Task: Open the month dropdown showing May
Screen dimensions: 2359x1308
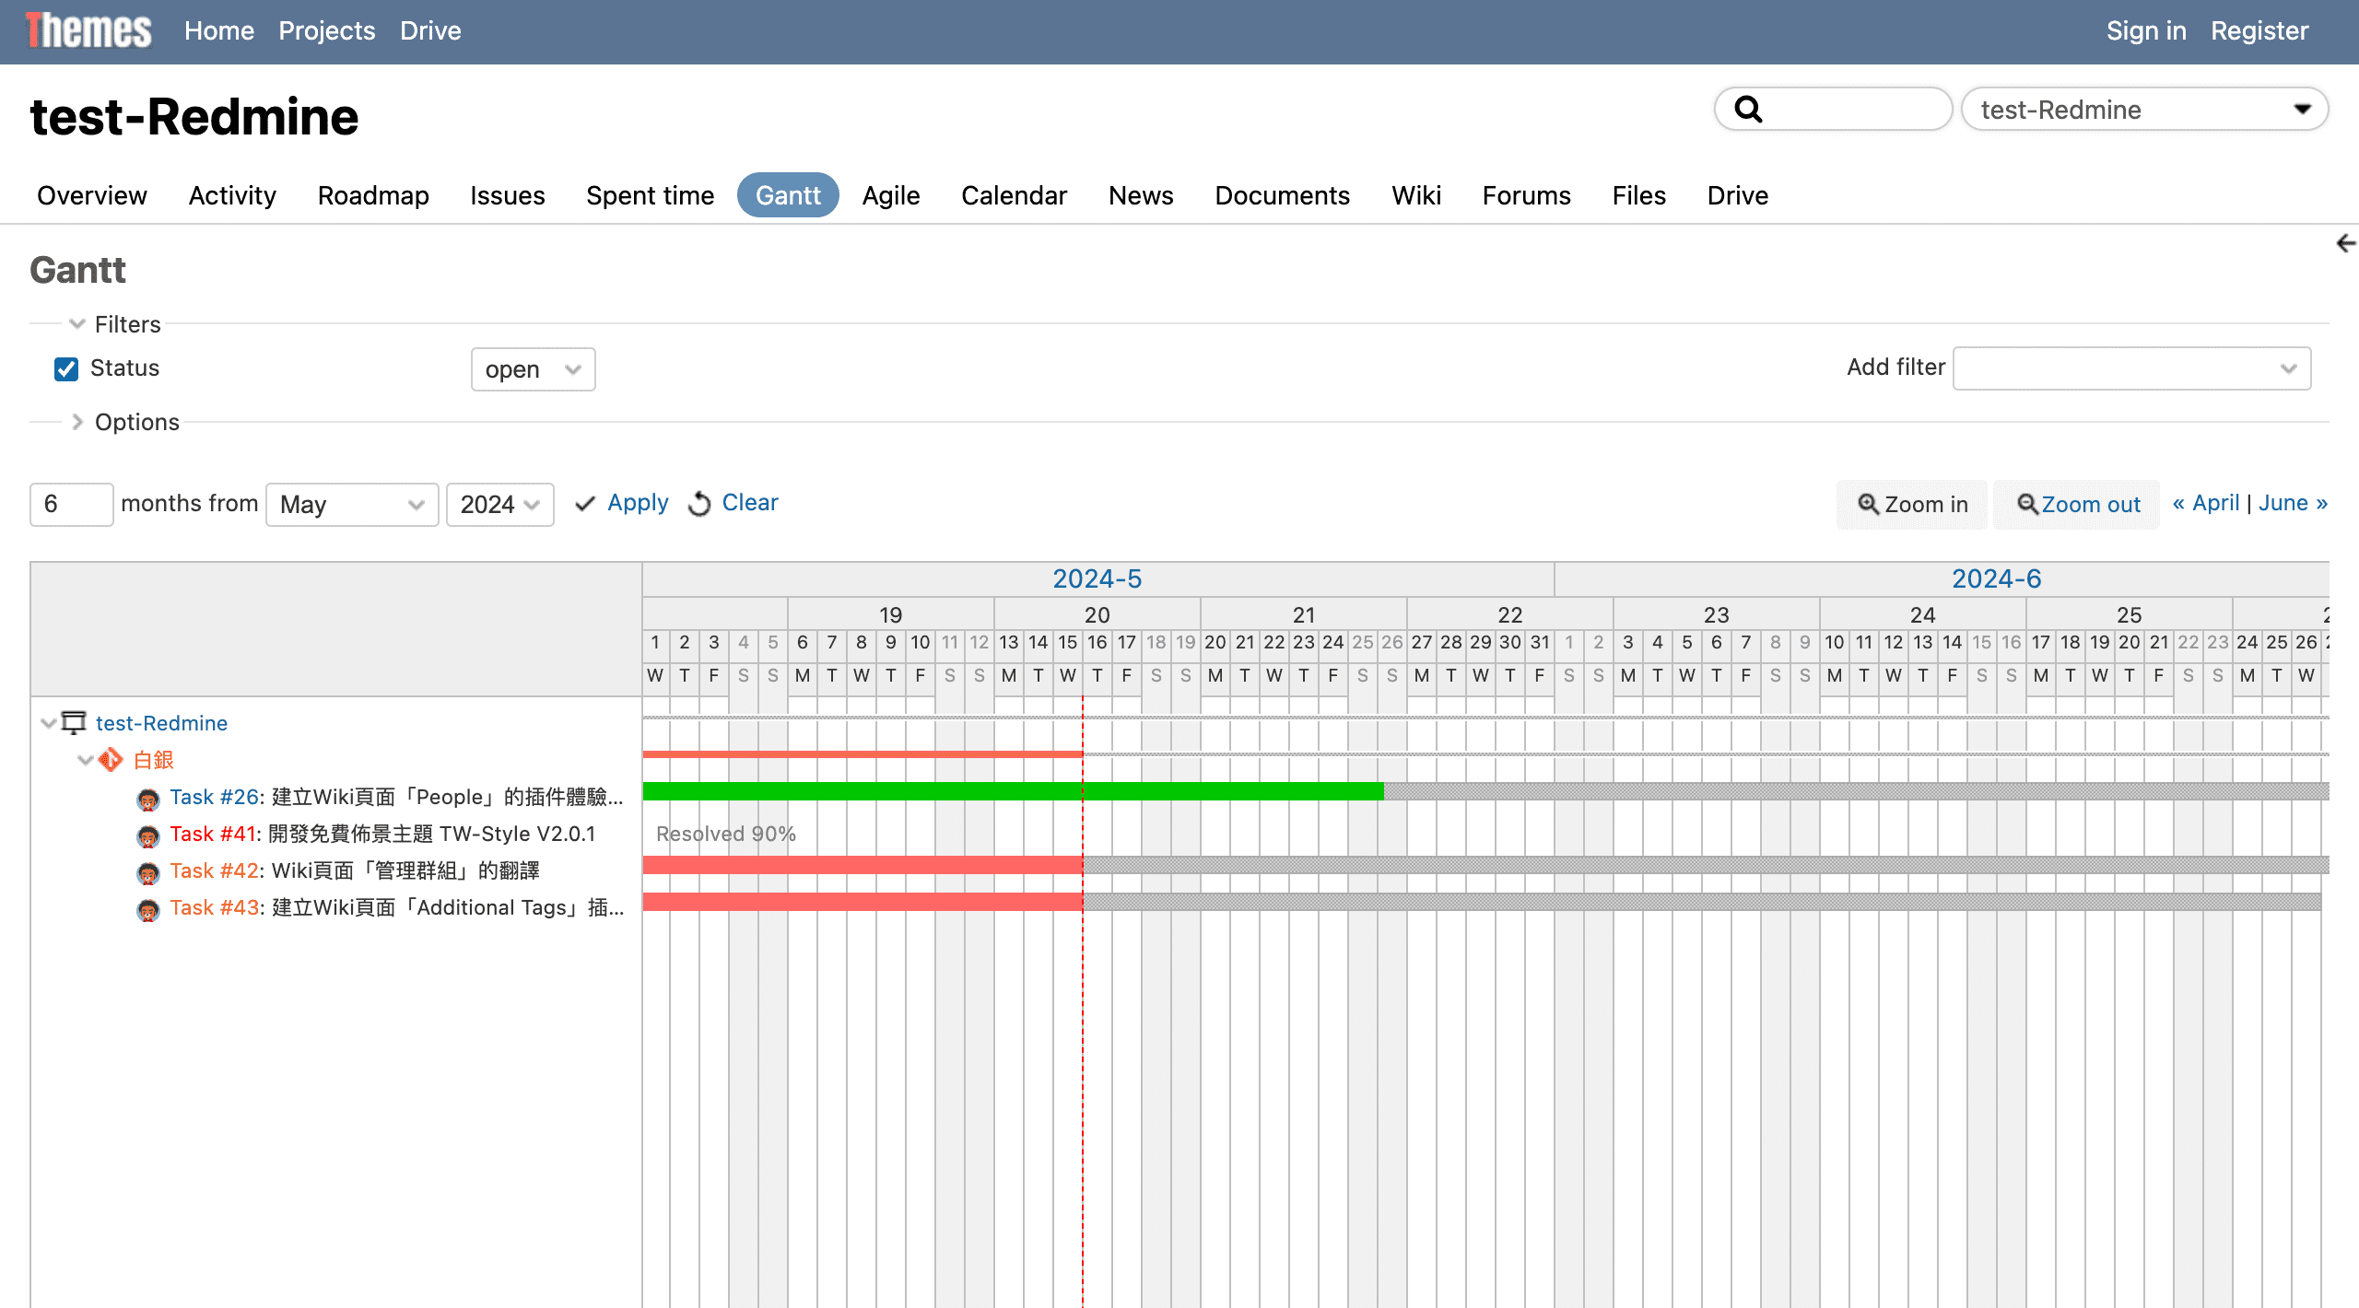Action: [x=351, y=505]
